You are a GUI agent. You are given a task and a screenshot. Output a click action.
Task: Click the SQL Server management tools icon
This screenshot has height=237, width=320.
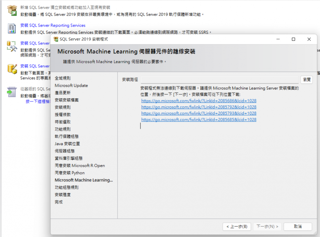coord(12,46)
